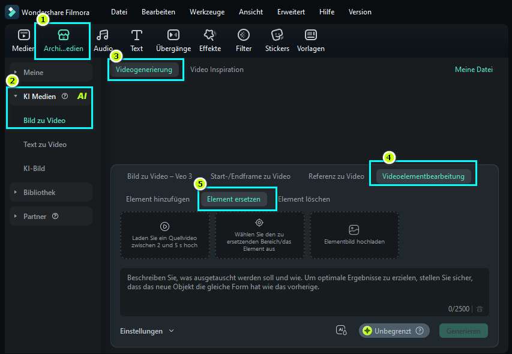Select the Archivmedien store icon
The width and height of the screenshot is (512, 354).
point(64,35)
